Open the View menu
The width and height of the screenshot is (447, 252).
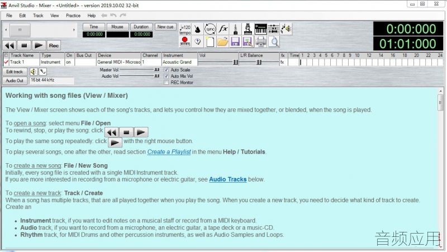click(54, 16)
